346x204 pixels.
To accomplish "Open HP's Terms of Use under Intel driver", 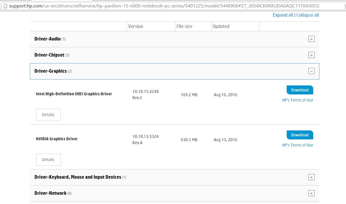I will tap(297, 100).
